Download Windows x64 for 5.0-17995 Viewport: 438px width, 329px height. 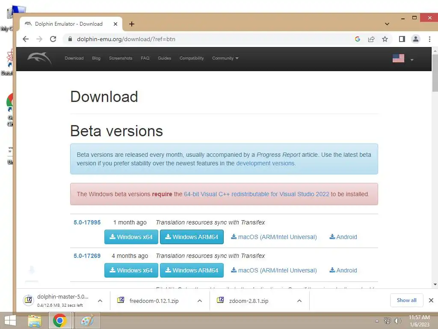[131, 237]
